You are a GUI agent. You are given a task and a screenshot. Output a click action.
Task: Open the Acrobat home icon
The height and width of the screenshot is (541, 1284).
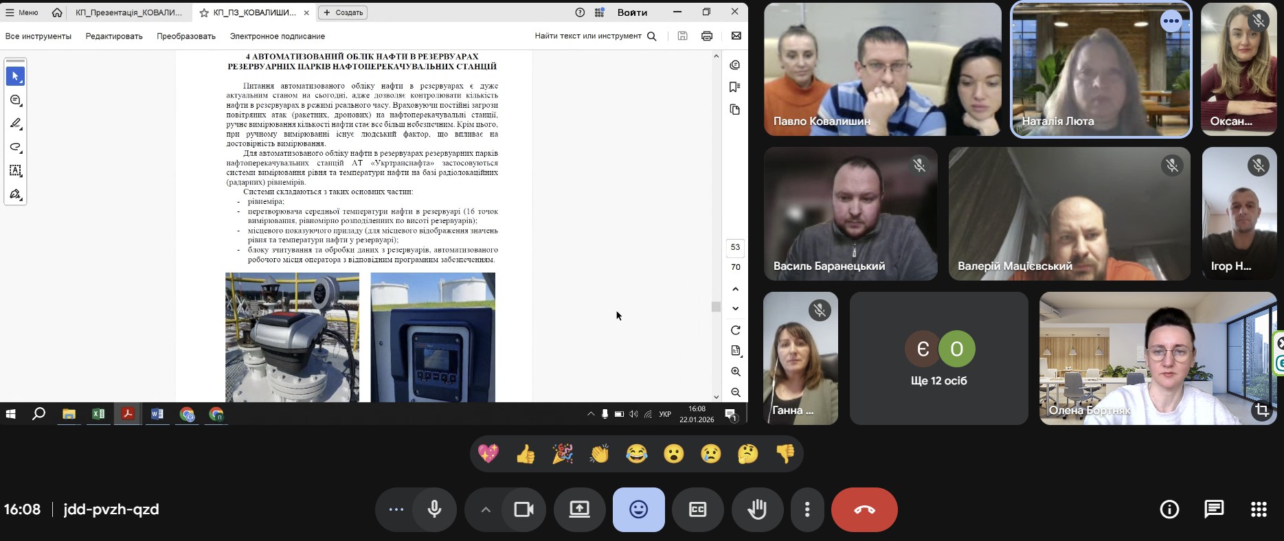click(57, 12)
